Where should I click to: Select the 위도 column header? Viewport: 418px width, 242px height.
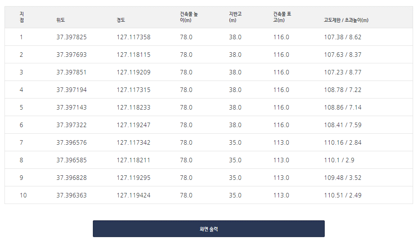pyautogui.click(x=61, y=20)
